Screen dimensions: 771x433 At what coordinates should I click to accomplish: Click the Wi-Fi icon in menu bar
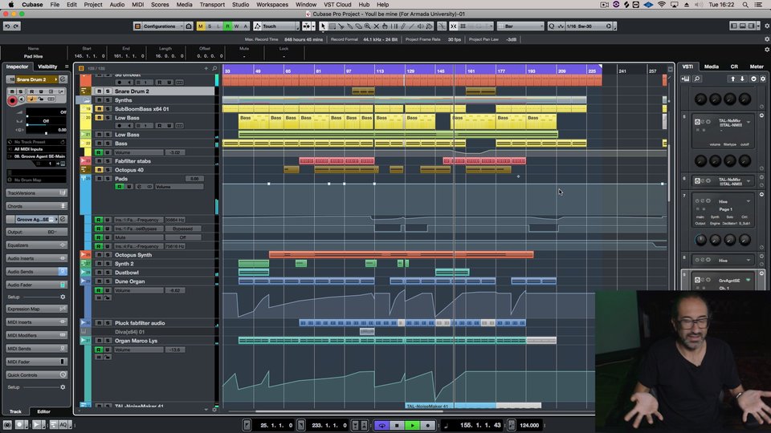pos(662,5)
